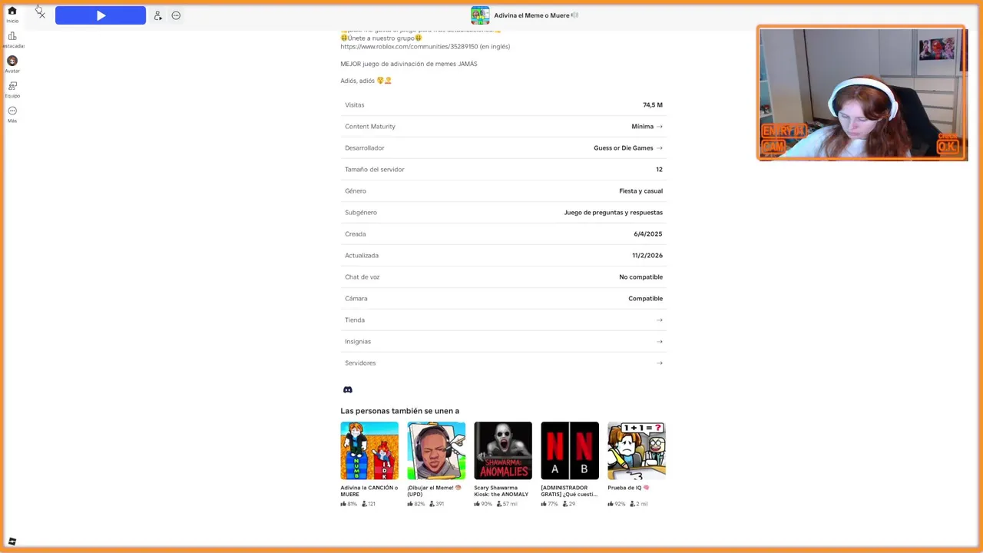Click the arrow next to Guess or Die Games
The height and width of the screenshot is (553, 983).
pos(660,147)
